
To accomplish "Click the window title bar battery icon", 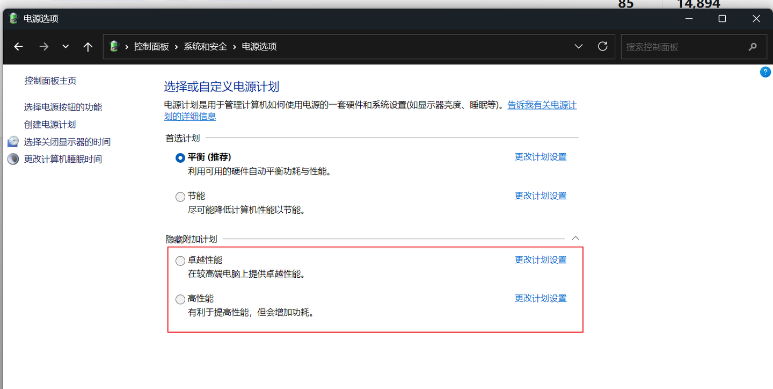I will (14, 18).
